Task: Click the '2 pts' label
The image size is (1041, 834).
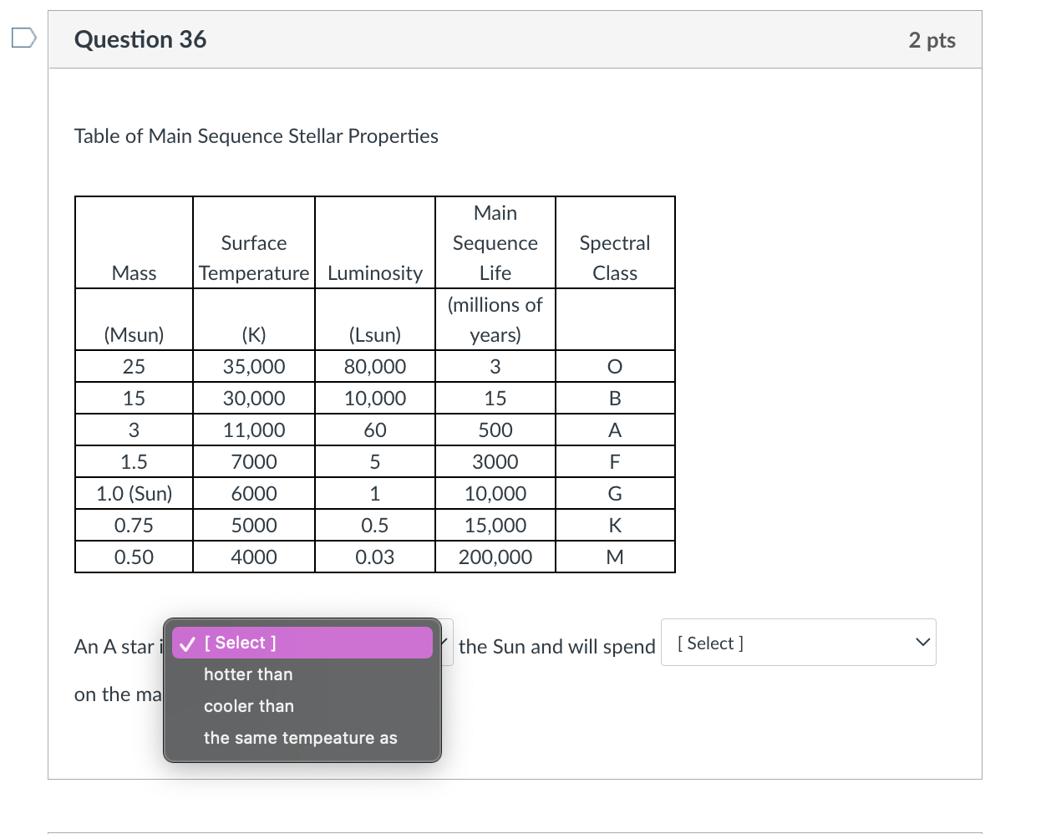Action: (x=932, y=39)
